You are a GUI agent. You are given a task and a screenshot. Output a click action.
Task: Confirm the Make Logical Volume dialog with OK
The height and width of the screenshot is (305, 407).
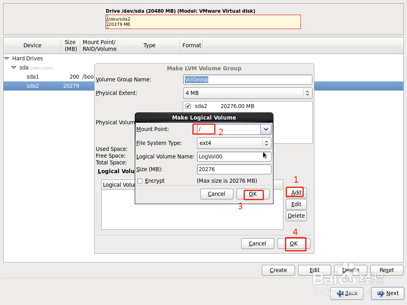253,194
